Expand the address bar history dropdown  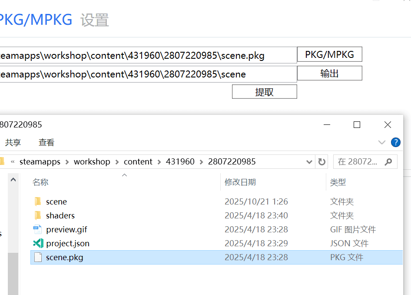click(x=309, y=162)
